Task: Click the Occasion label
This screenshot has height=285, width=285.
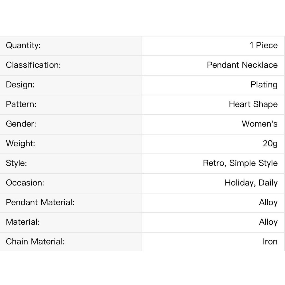Action: point(25,183)
